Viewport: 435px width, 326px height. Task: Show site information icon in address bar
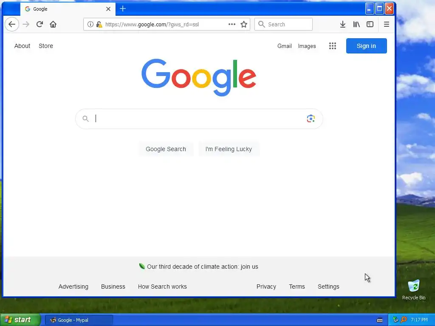point(90,24)
